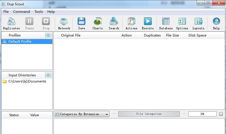
Task: Sort by the File Size column header
Action: click(173, 35)
